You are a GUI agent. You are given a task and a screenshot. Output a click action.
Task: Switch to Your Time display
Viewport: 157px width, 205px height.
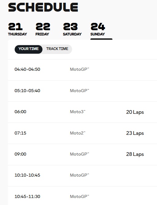click(28, 49)
